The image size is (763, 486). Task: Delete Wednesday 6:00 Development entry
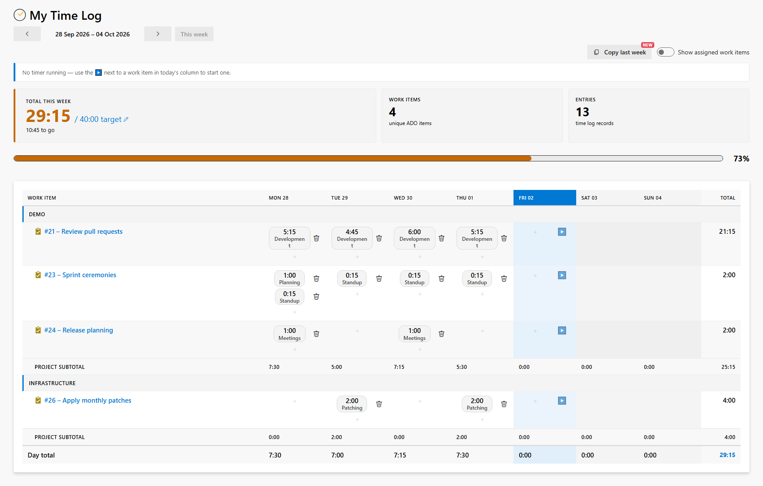442,238
